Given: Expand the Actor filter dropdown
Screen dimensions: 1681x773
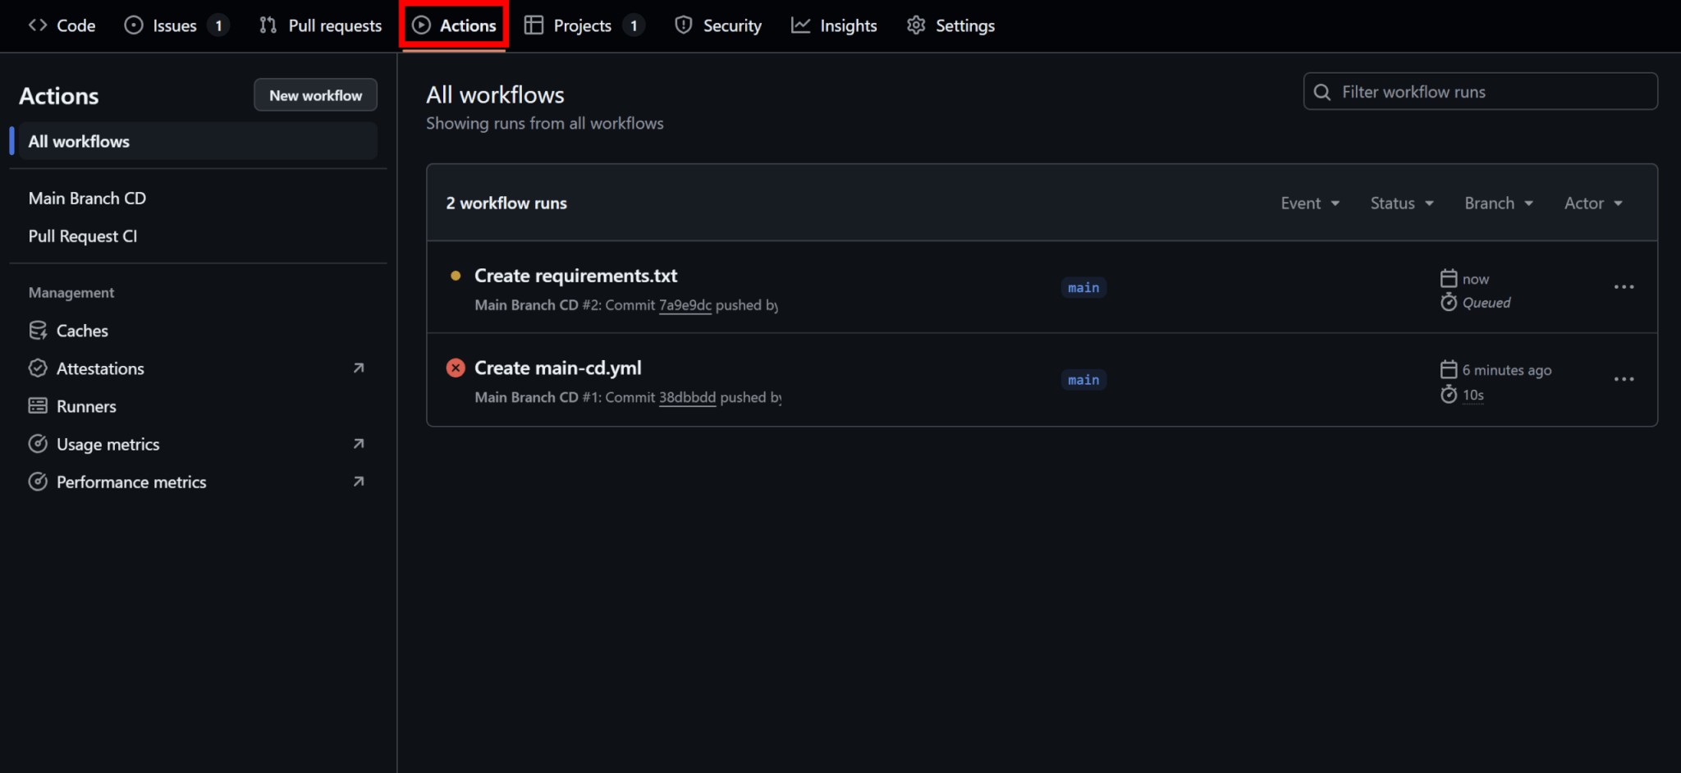Looking at the screenshot, I should coord(1593,203).
